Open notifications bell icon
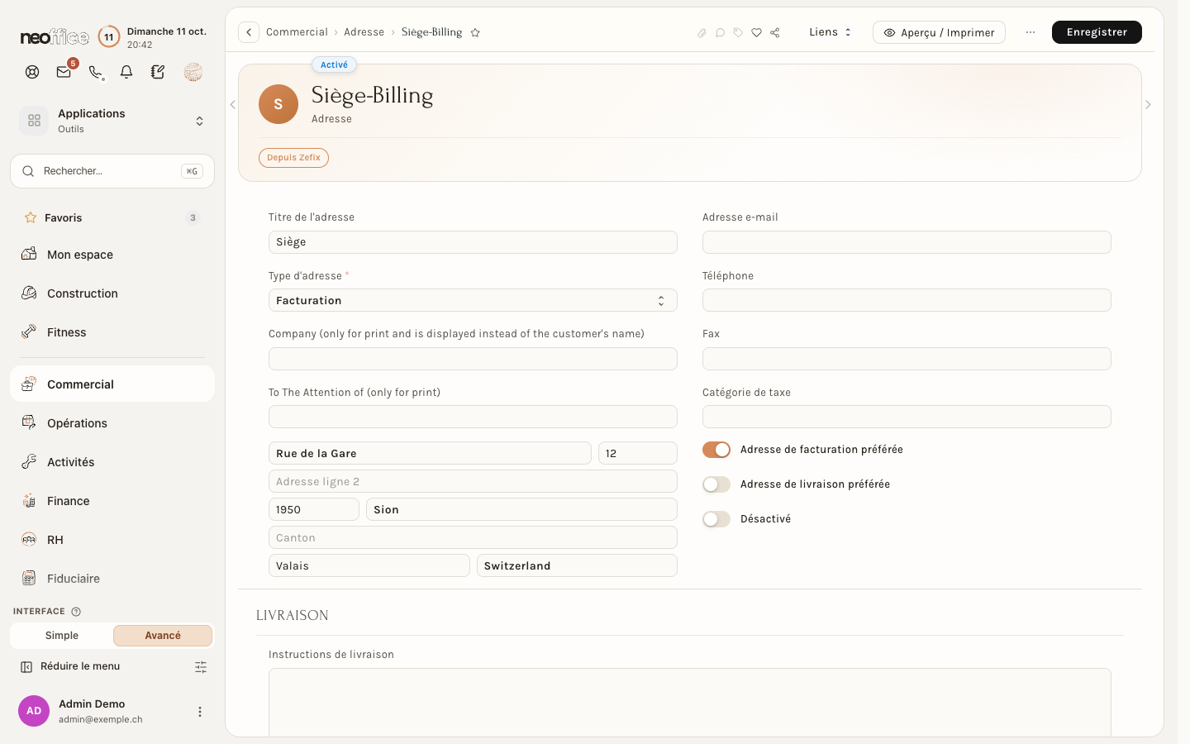This screenshot has width=1190, height=744. (126, 72)
